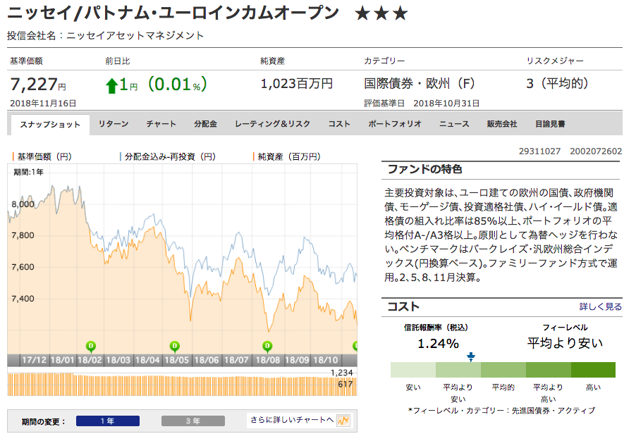Click the 安い lightest fee swatch
Screen dimensions: 636x441
coord(413,370)
